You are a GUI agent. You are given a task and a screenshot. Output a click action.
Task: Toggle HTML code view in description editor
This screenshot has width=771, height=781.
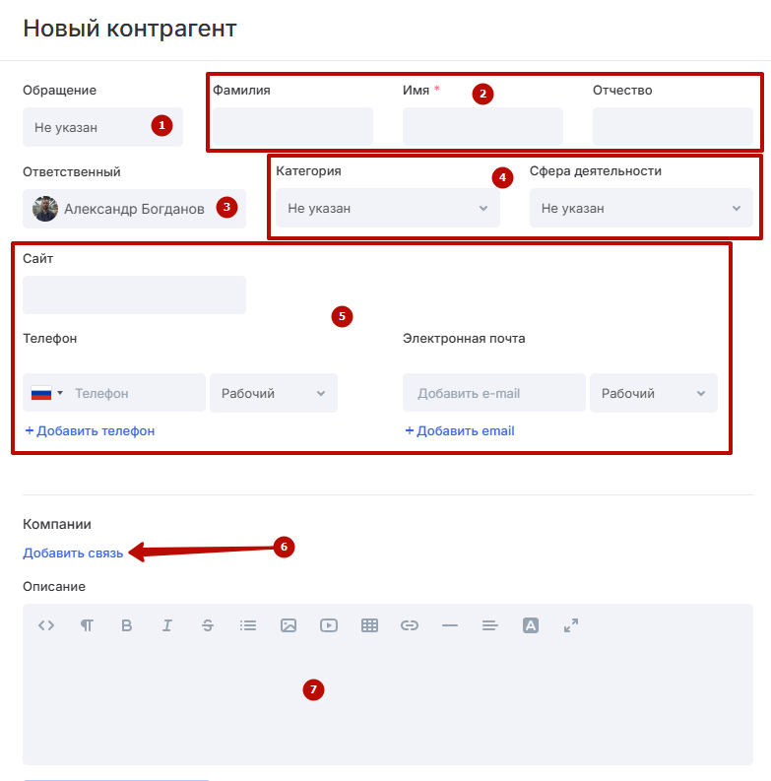[45, 625]
